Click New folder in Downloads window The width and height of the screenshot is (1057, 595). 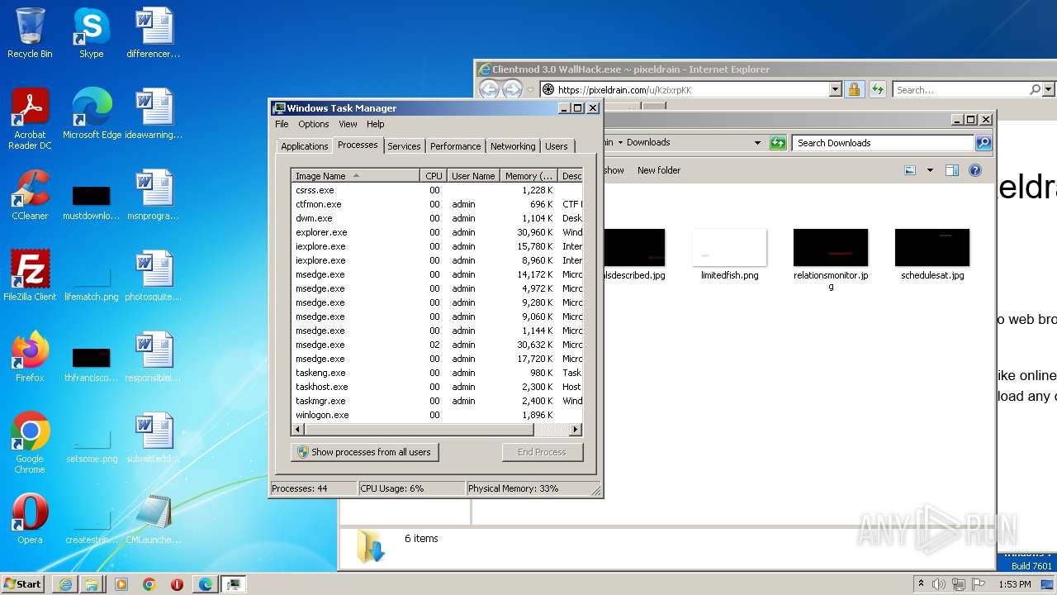pos(659,170)
